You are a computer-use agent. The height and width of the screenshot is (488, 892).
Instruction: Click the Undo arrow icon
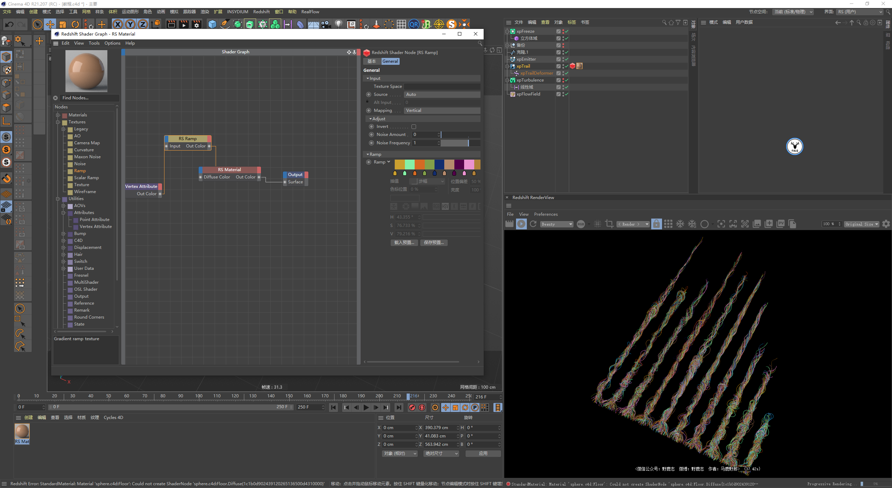click(x=9, y=24)
